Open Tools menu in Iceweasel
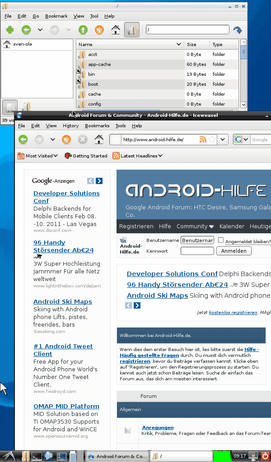 pos(121,126)
